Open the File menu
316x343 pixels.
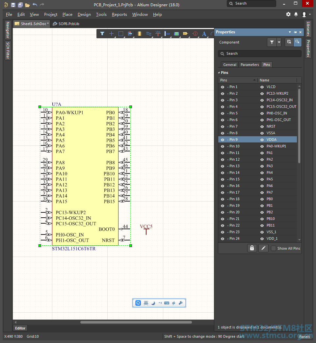coord(9,15)
